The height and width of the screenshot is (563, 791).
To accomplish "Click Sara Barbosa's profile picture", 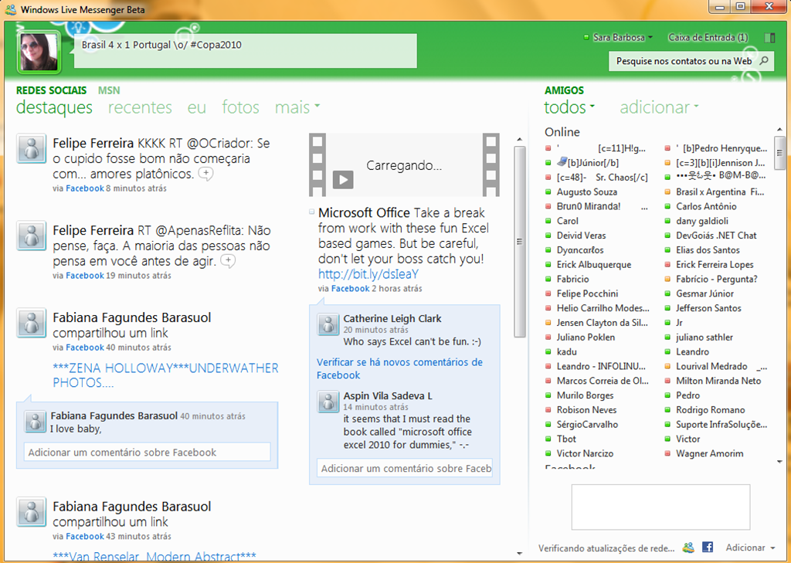I will [x=39, y=52].
